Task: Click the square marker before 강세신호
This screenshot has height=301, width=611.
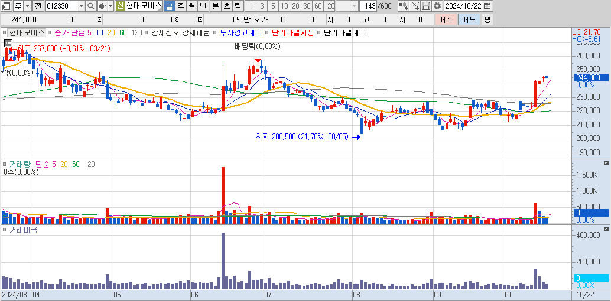Action: (x=147, y=33)
